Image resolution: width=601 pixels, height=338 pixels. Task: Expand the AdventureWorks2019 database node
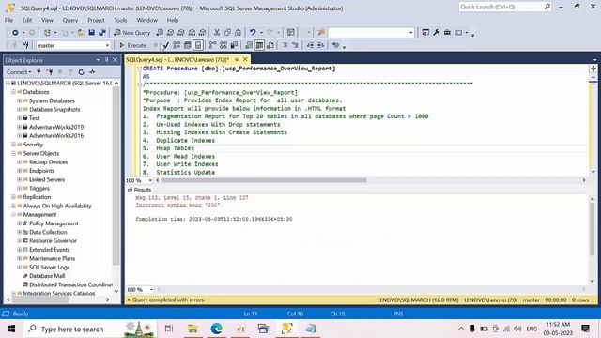click(19, 127)
